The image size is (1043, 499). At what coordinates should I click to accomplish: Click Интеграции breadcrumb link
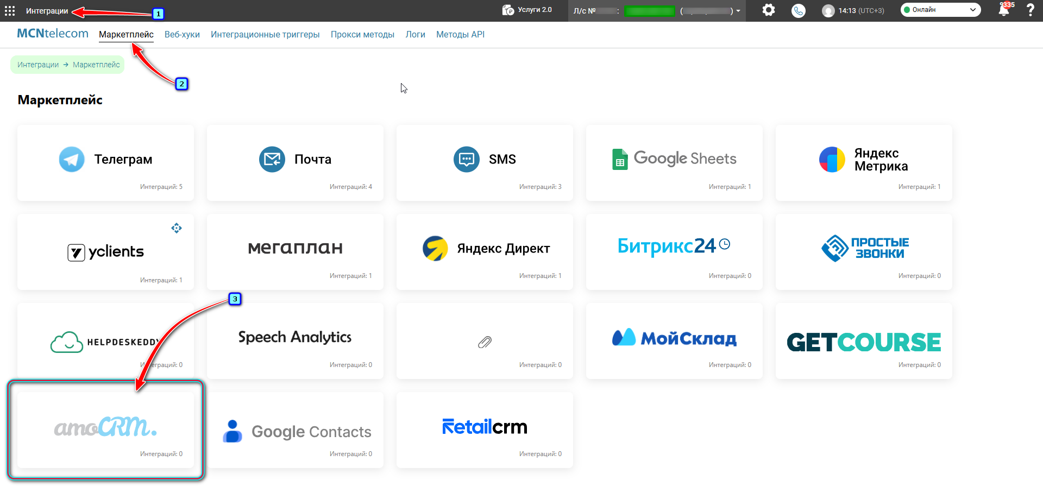tap(38, 65)
